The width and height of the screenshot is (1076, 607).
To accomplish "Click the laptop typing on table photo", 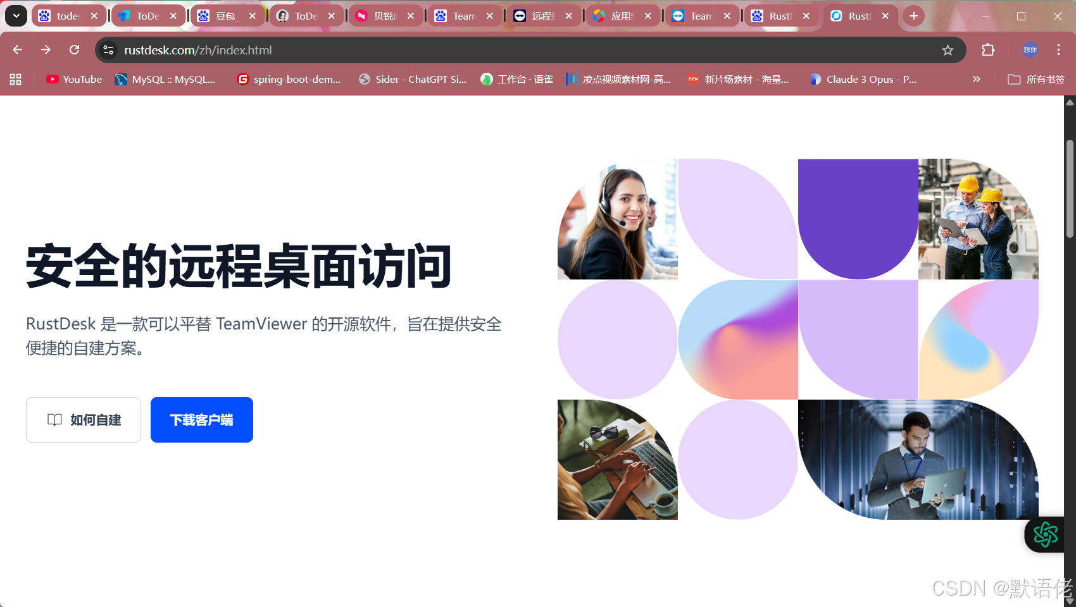I will coord(618,460).
